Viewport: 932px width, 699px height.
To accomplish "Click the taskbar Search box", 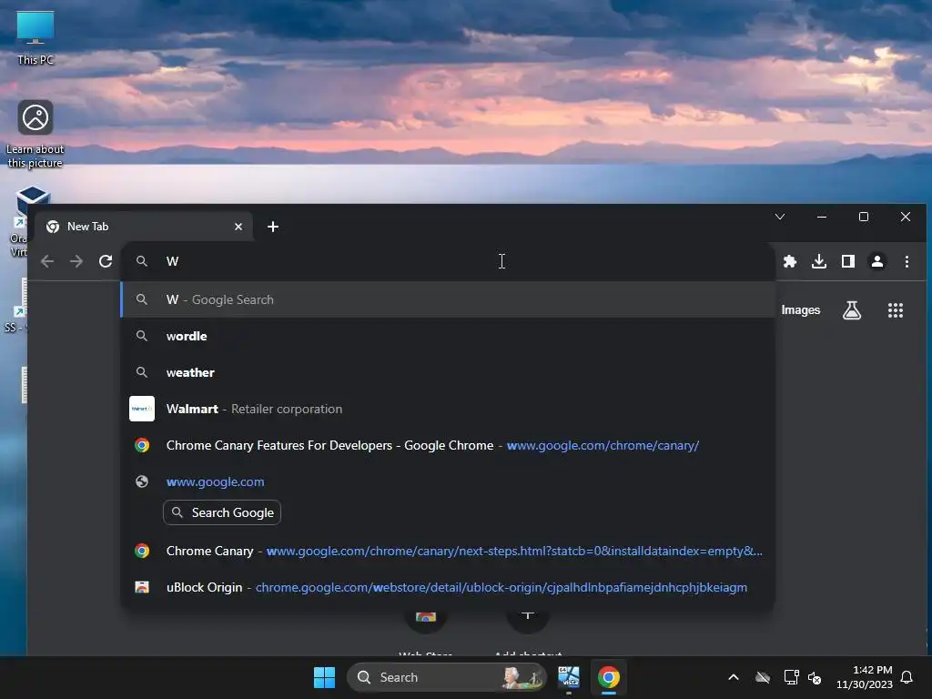I will 446,677.
